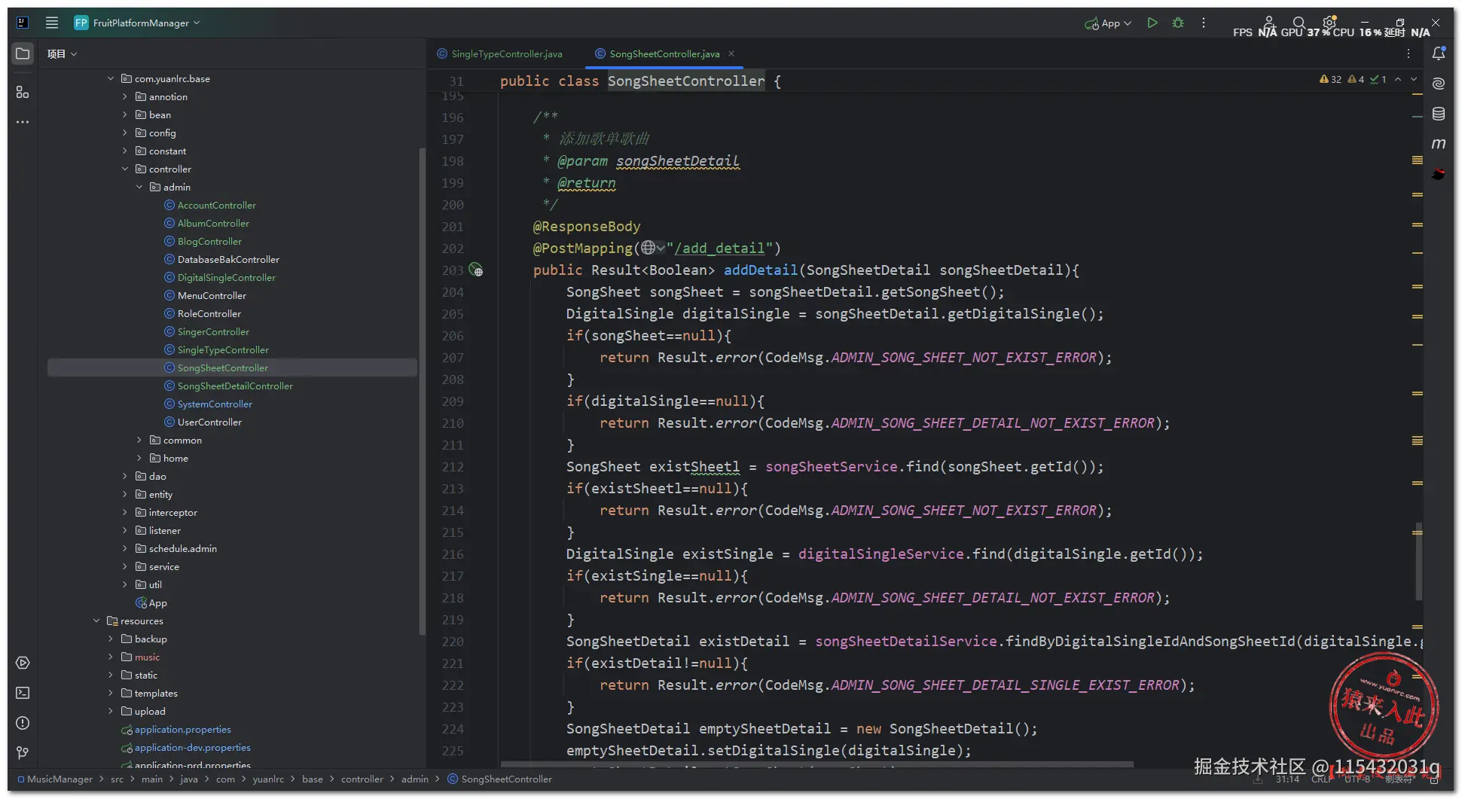1462x799 pixels.
Task: Open the inspection warnings widget
Action: point(1353,79)
